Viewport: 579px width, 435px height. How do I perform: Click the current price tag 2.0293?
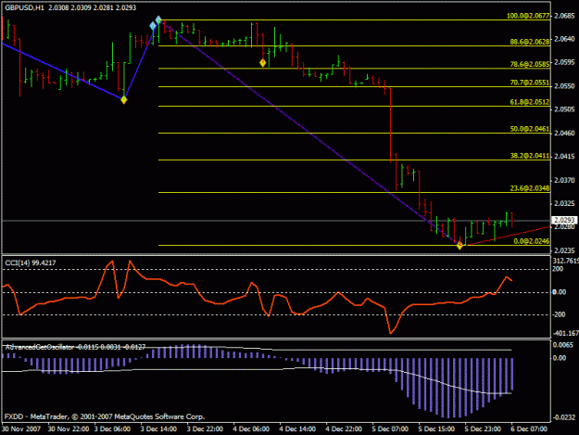564,220
